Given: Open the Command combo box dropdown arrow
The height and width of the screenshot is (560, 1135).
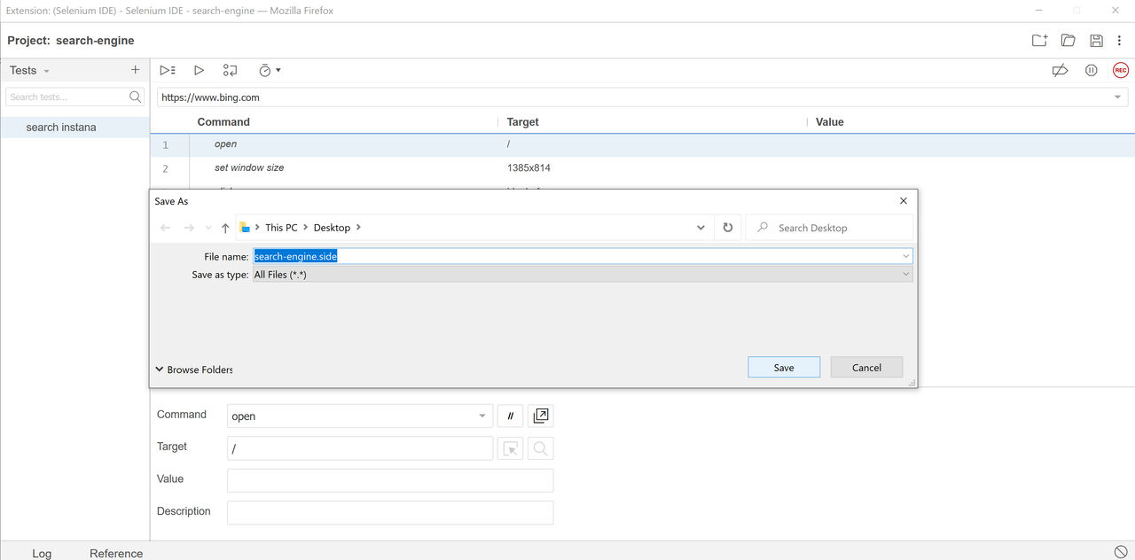Looking at the screenshot, I should coord(482,416).
